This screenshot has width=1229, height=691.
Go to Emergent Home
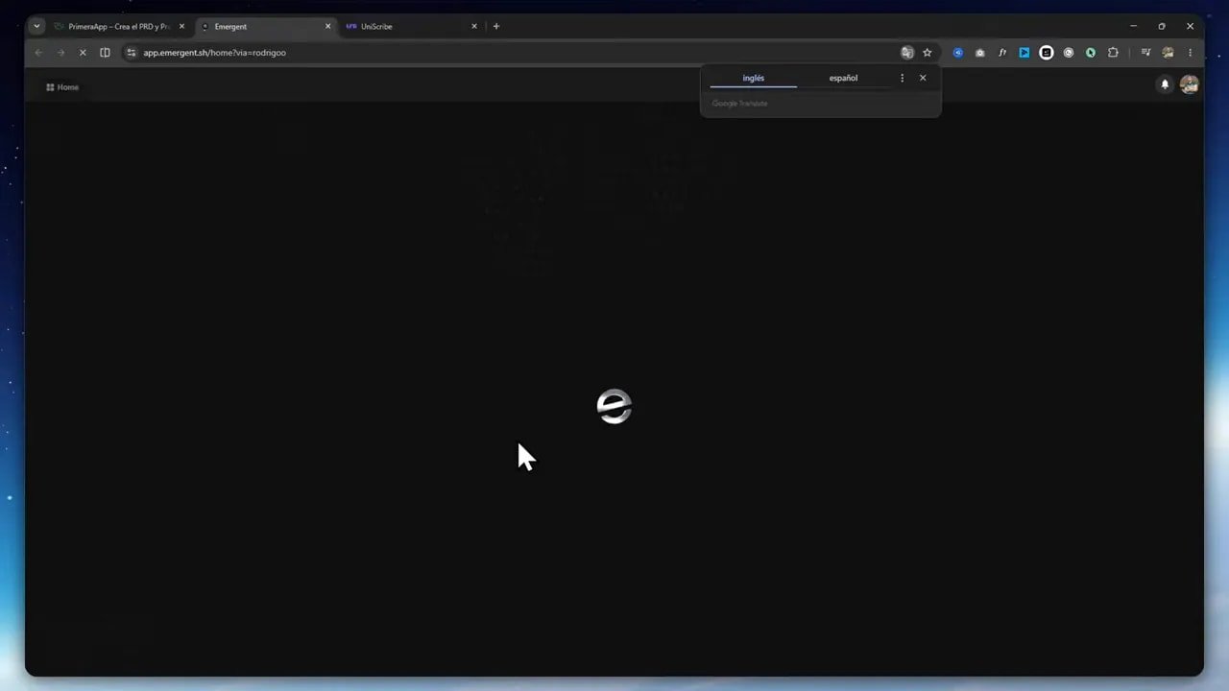[62, 87]
